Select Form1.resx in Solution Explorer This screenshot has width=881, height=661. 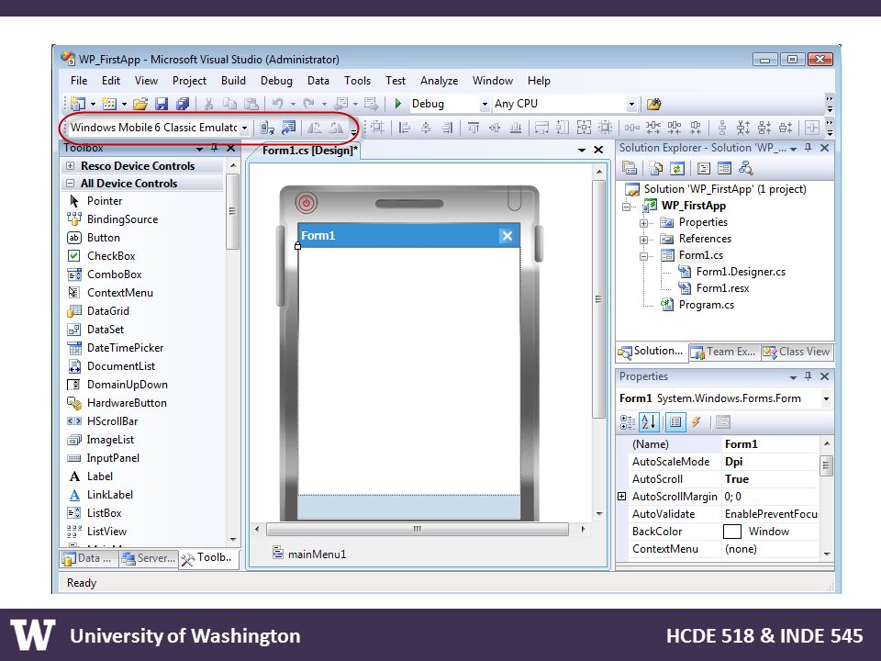(722, 288)
